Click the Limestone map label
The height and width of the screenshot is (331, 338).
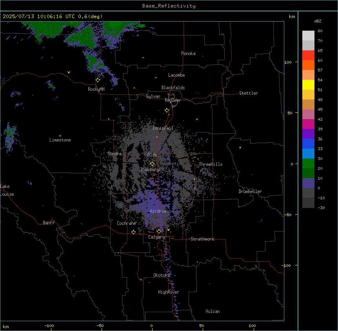[60, 140]
